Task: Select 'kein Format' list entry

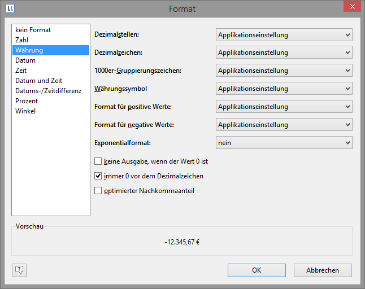Action: 33,30
